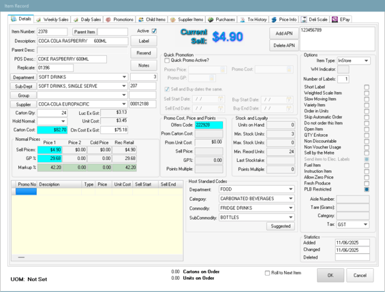
Task: Open the Details tab
Action: [21, 19]
